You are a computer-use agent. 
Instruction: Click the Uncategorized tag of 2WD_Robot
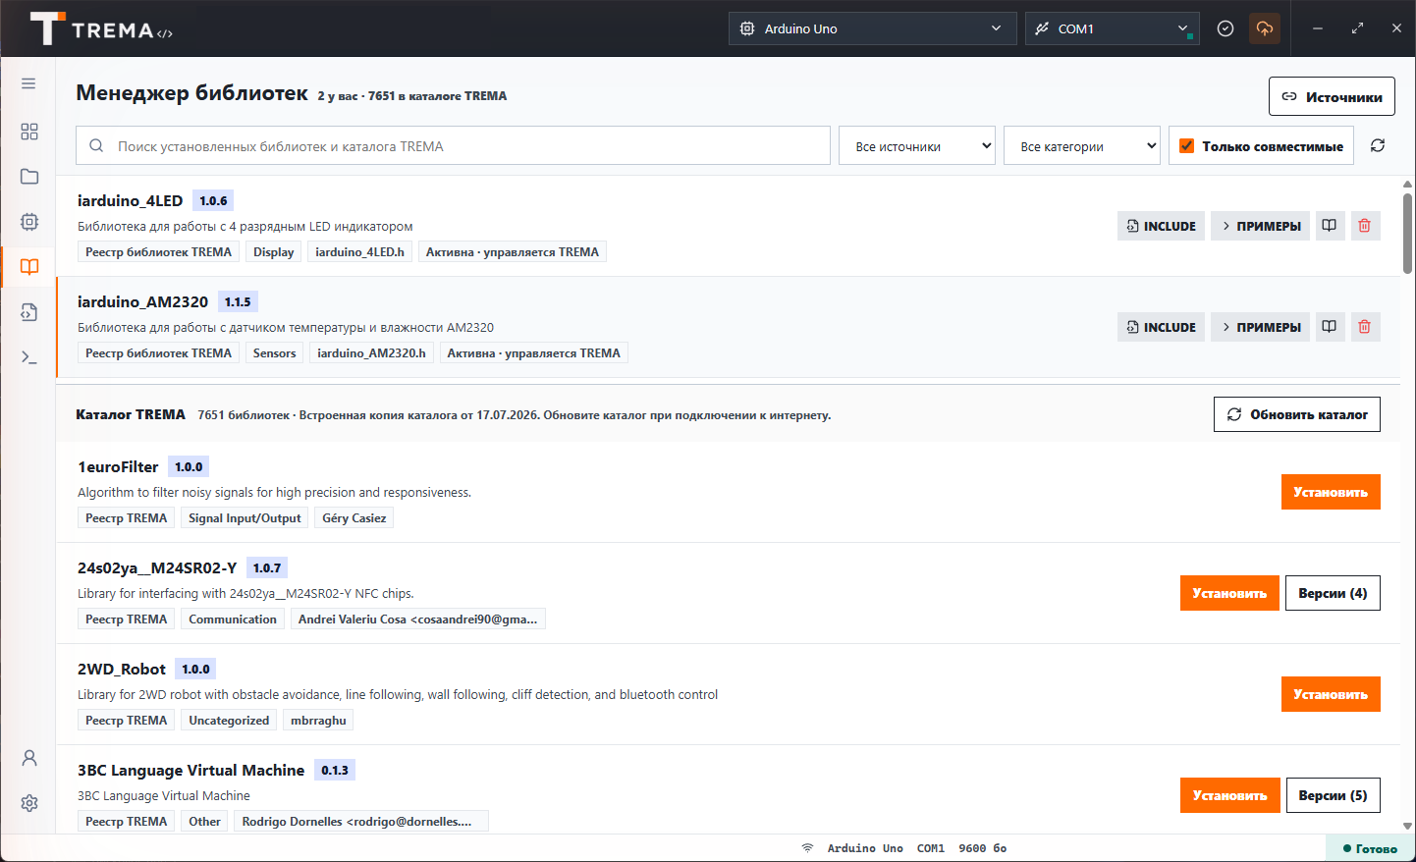229,721
